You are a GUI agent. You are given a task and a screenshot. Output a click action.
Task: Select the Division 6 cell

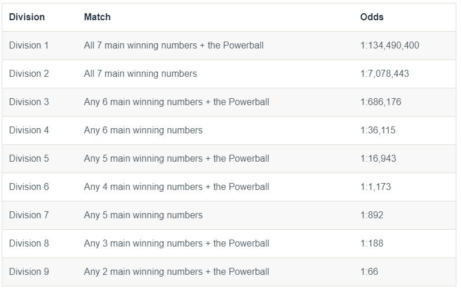(29, 186)
